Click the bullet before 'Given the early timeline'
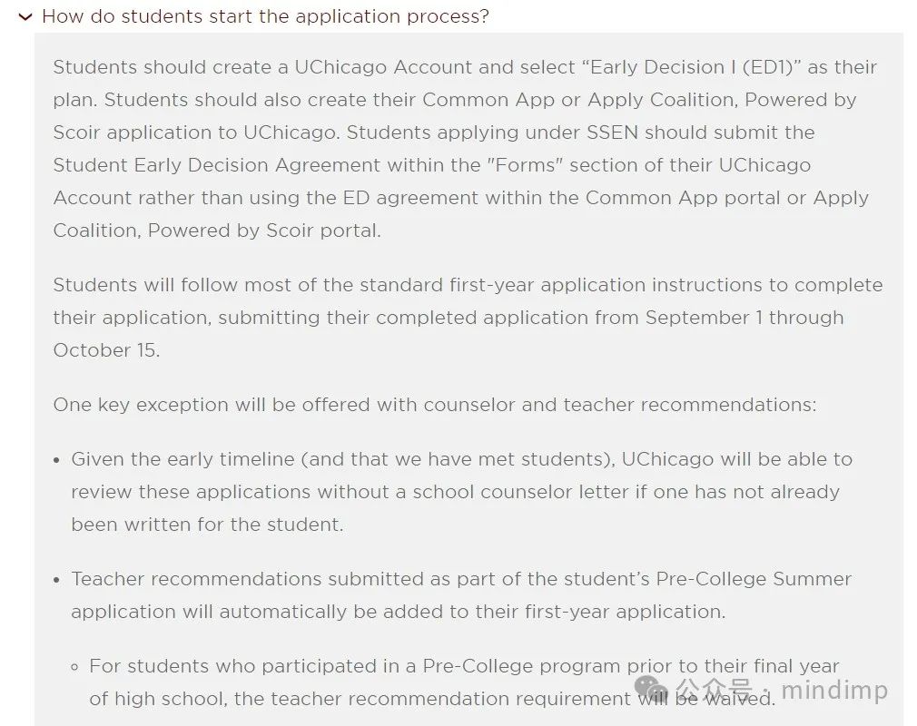This screenshot has width=917, height=726. (56, 461)
